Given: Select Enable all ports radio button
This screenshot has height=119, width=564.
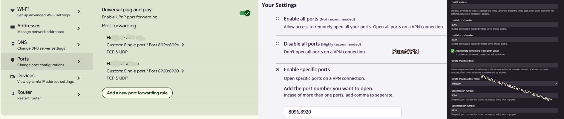Looking at the screenshot, I should (x=278, y=18).
